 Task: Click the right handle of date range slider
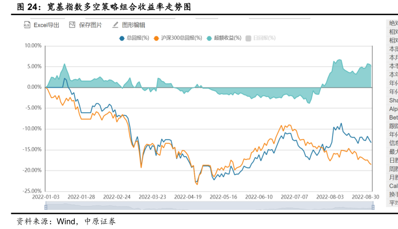(373, 206)
